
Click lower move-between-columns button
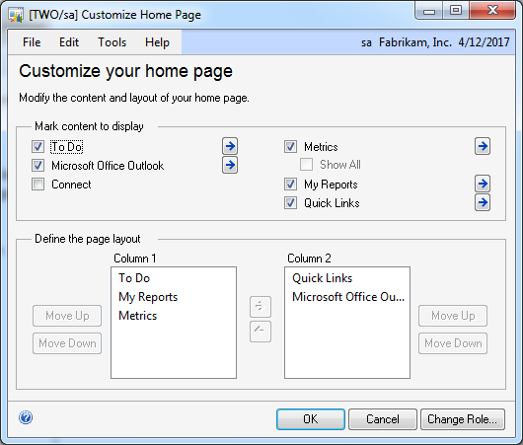coord(261,332)
